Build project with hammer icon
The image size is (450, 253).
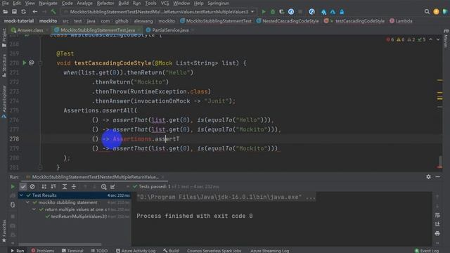coord(53,12)
